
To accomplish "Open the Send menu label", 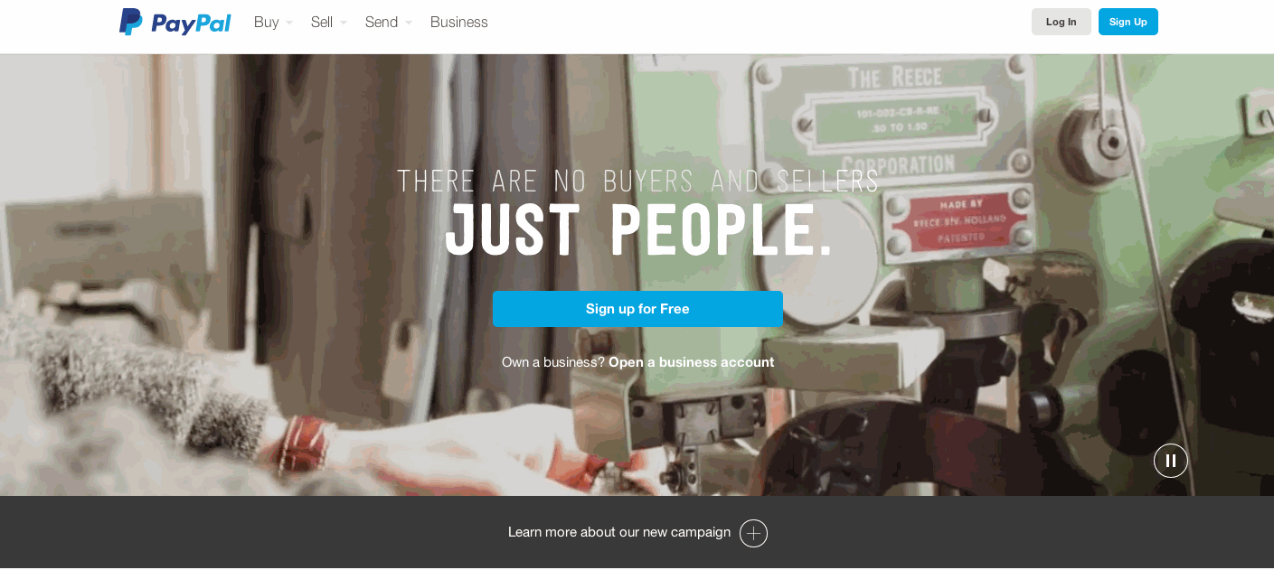I will click(382, 22).
